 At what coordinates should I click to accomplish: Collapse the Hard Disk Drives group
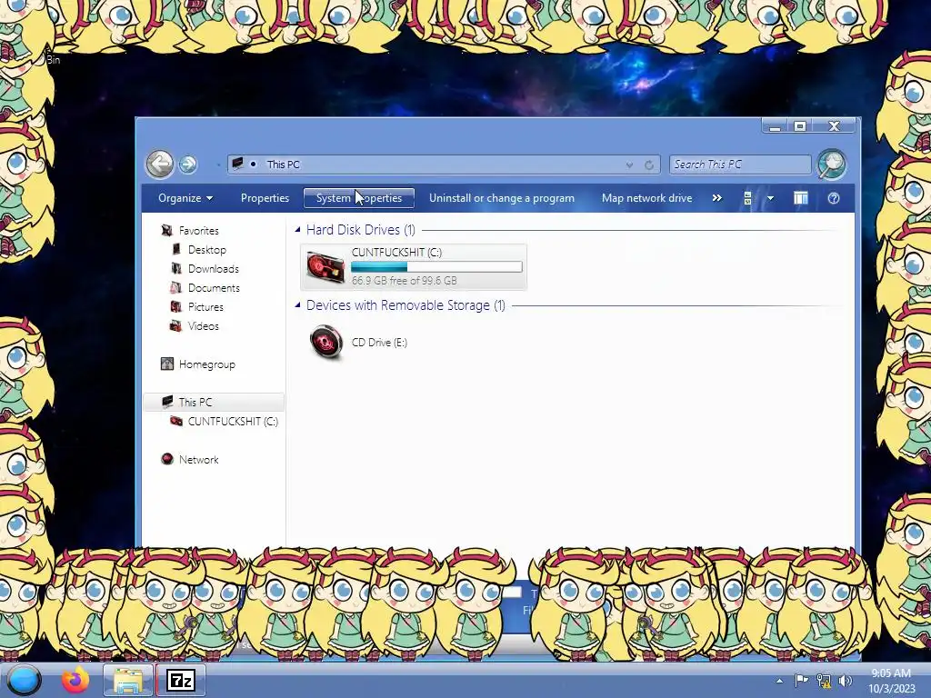pos(297,229)
